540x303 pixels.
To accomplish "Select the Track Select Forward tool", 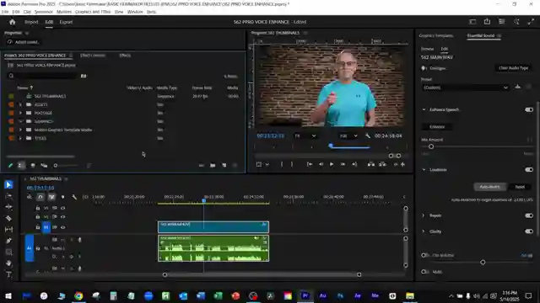I will (9, 196).
